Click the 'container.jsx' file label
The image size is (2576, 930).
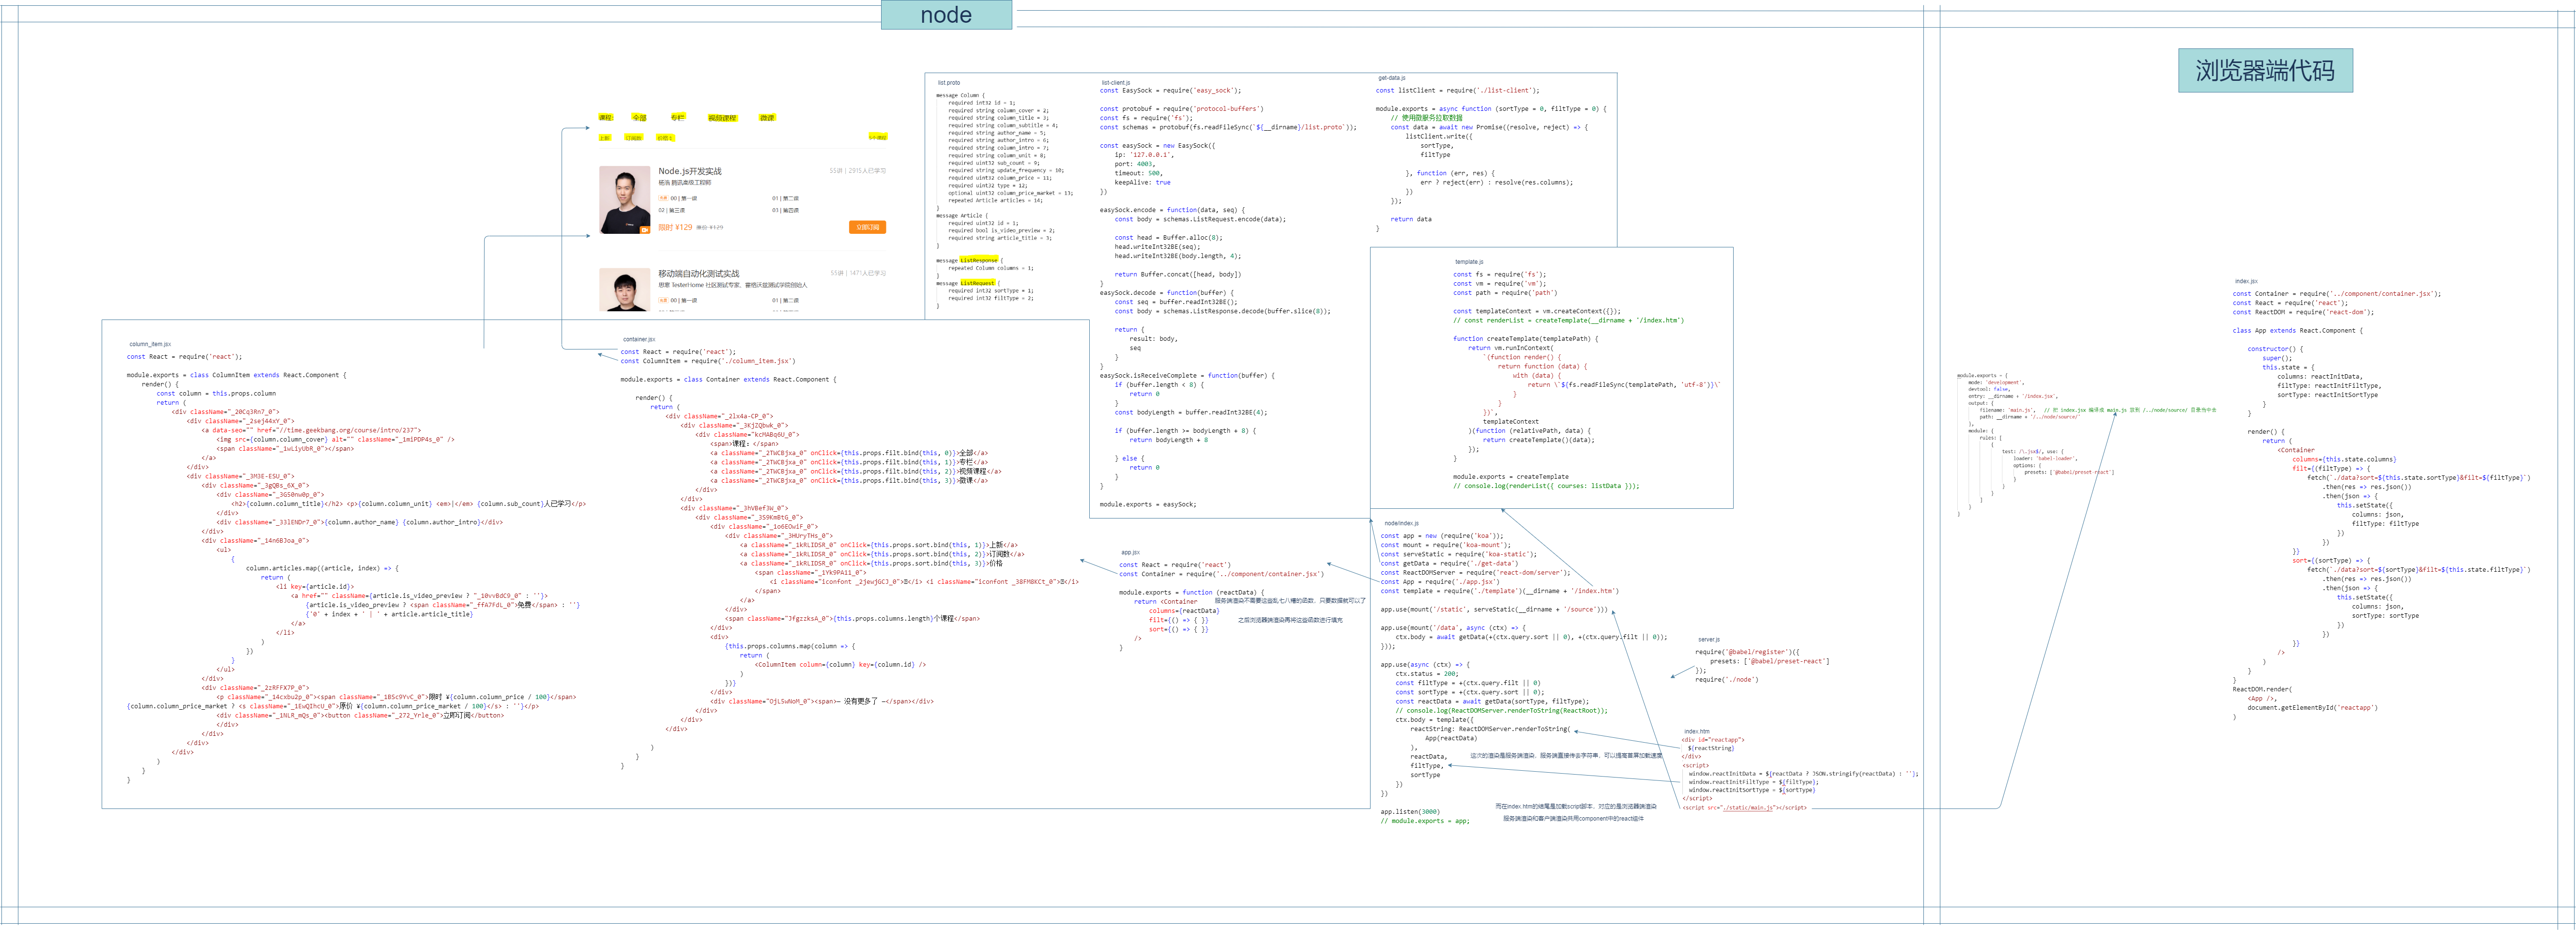(x=639, y=340)
